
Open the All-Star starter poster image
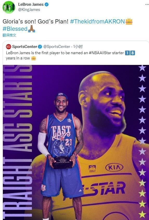(76, 142)
